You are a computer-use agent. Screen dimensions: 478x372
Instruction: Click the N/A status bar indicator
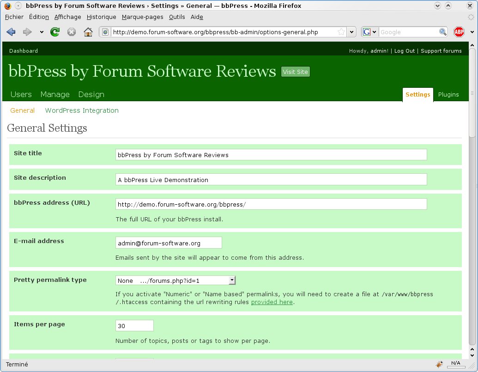[455, 364]
